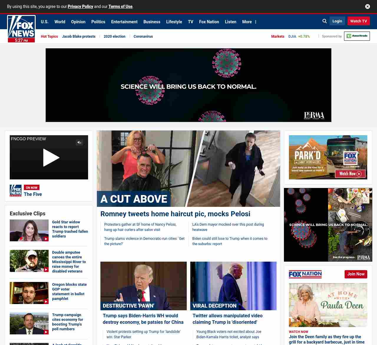Click the Login button
This screenshot has width=377, height=345.
(x=337, y=21)
